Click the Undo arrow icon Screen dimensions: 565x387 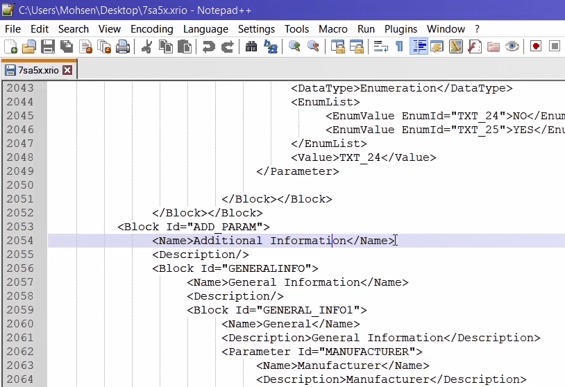coord(208,46)
